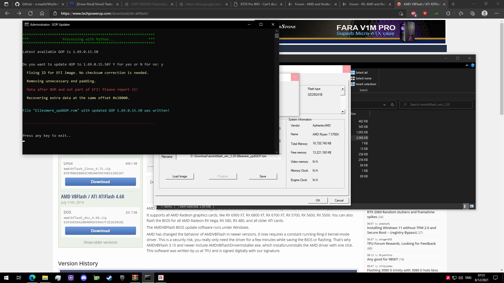Click Flash type list down arrow
The width and height of the screenshot is (504, 283).
pos(343,112)
